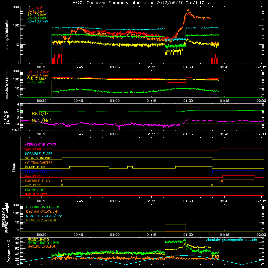The height and width of the screenshot is (268, 268).
Task: Select the 50-100 keV legend label
Action: [x=38, y=21]
